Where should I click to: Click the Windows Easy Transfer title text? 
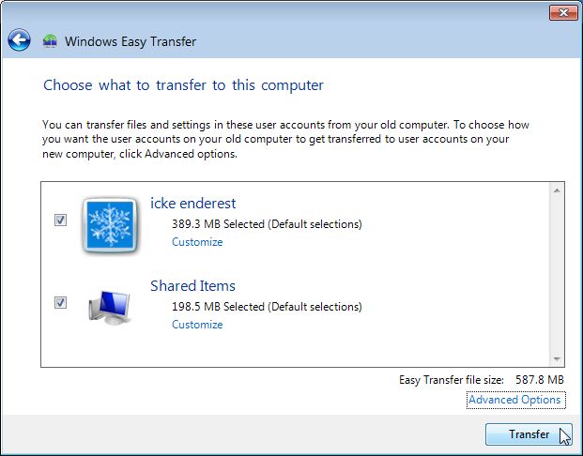[130, 41]
